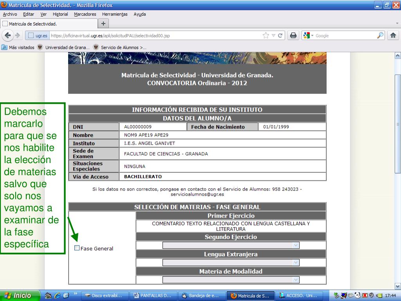The width and height of the screenshot is (401, 301).
Task: Click the servicioalumnos@ugr.es email text
Action: 197,194
